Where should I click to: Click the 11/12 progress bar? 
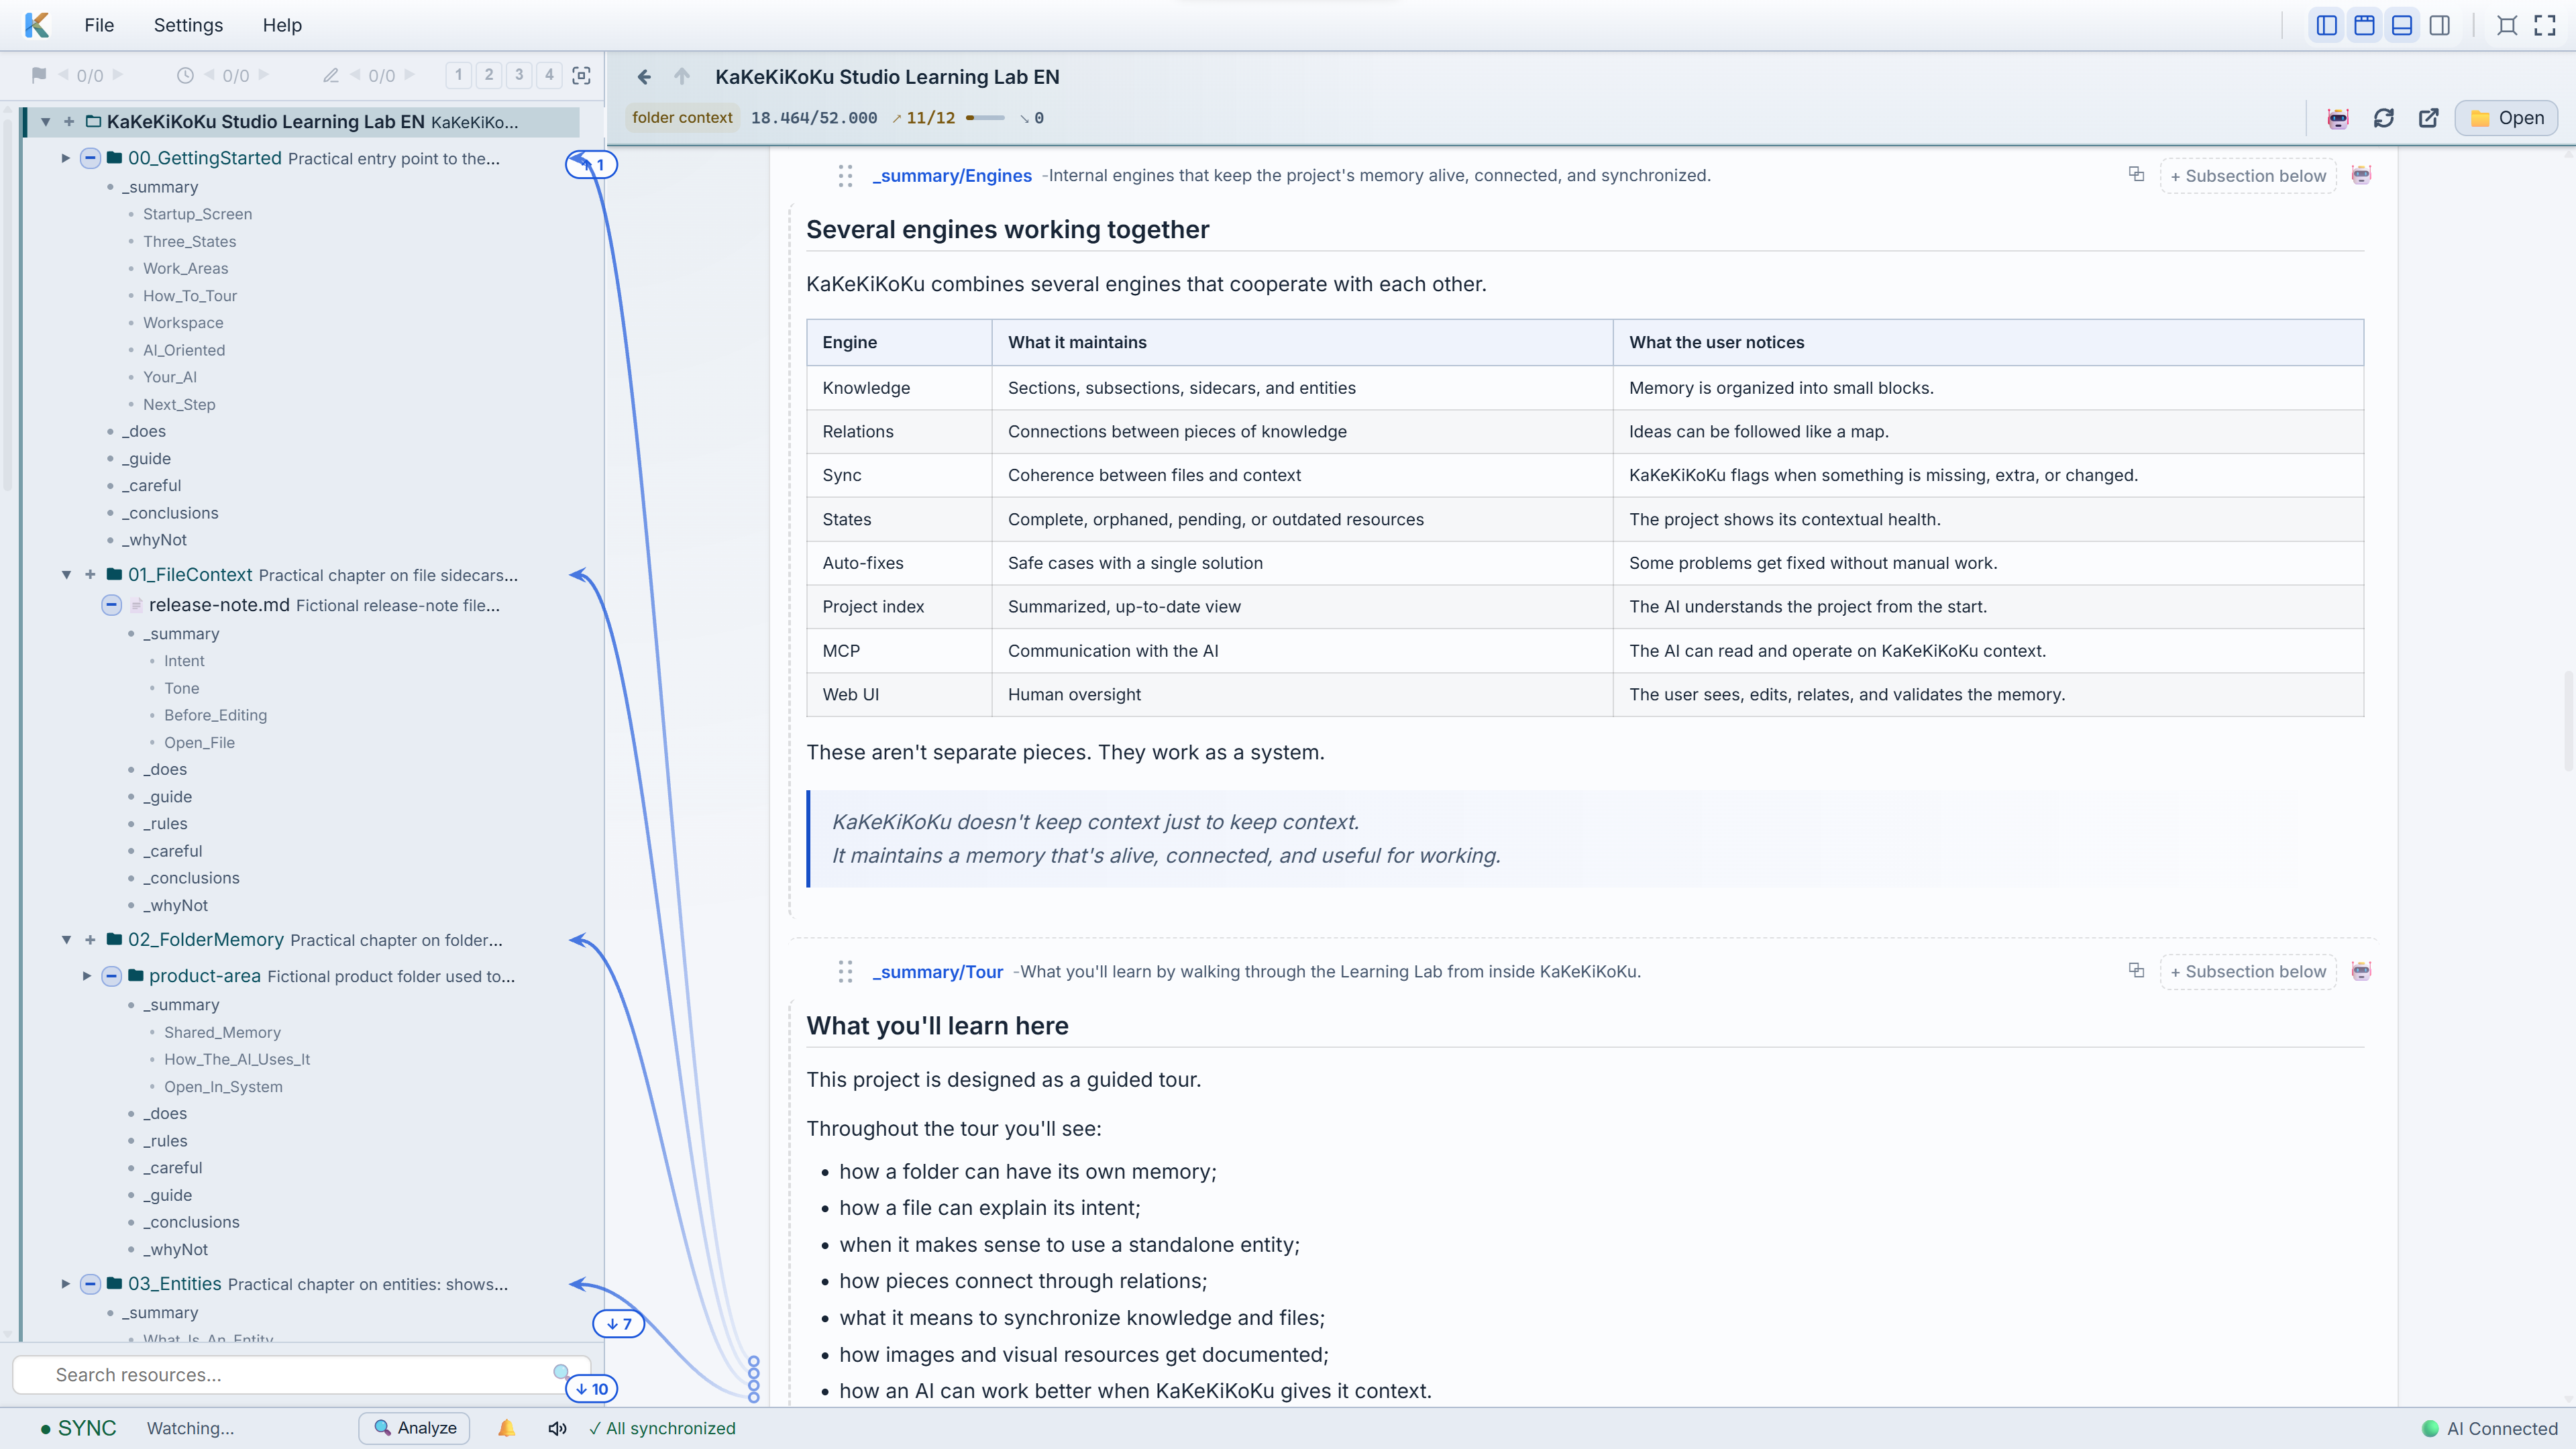(985, 118)
